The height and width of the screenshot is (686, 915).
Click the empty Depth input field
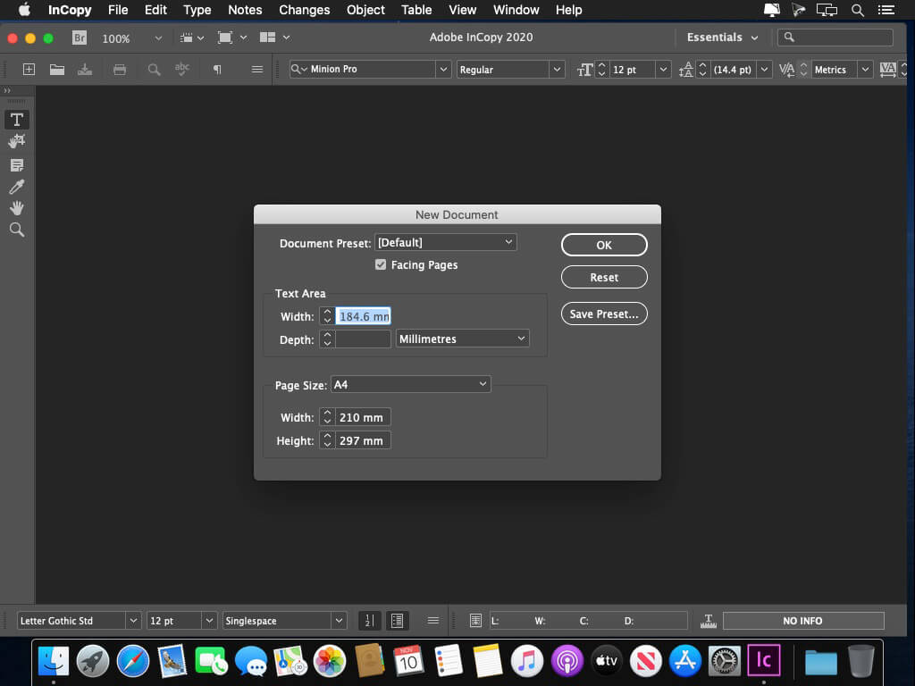tap(363, 339)
